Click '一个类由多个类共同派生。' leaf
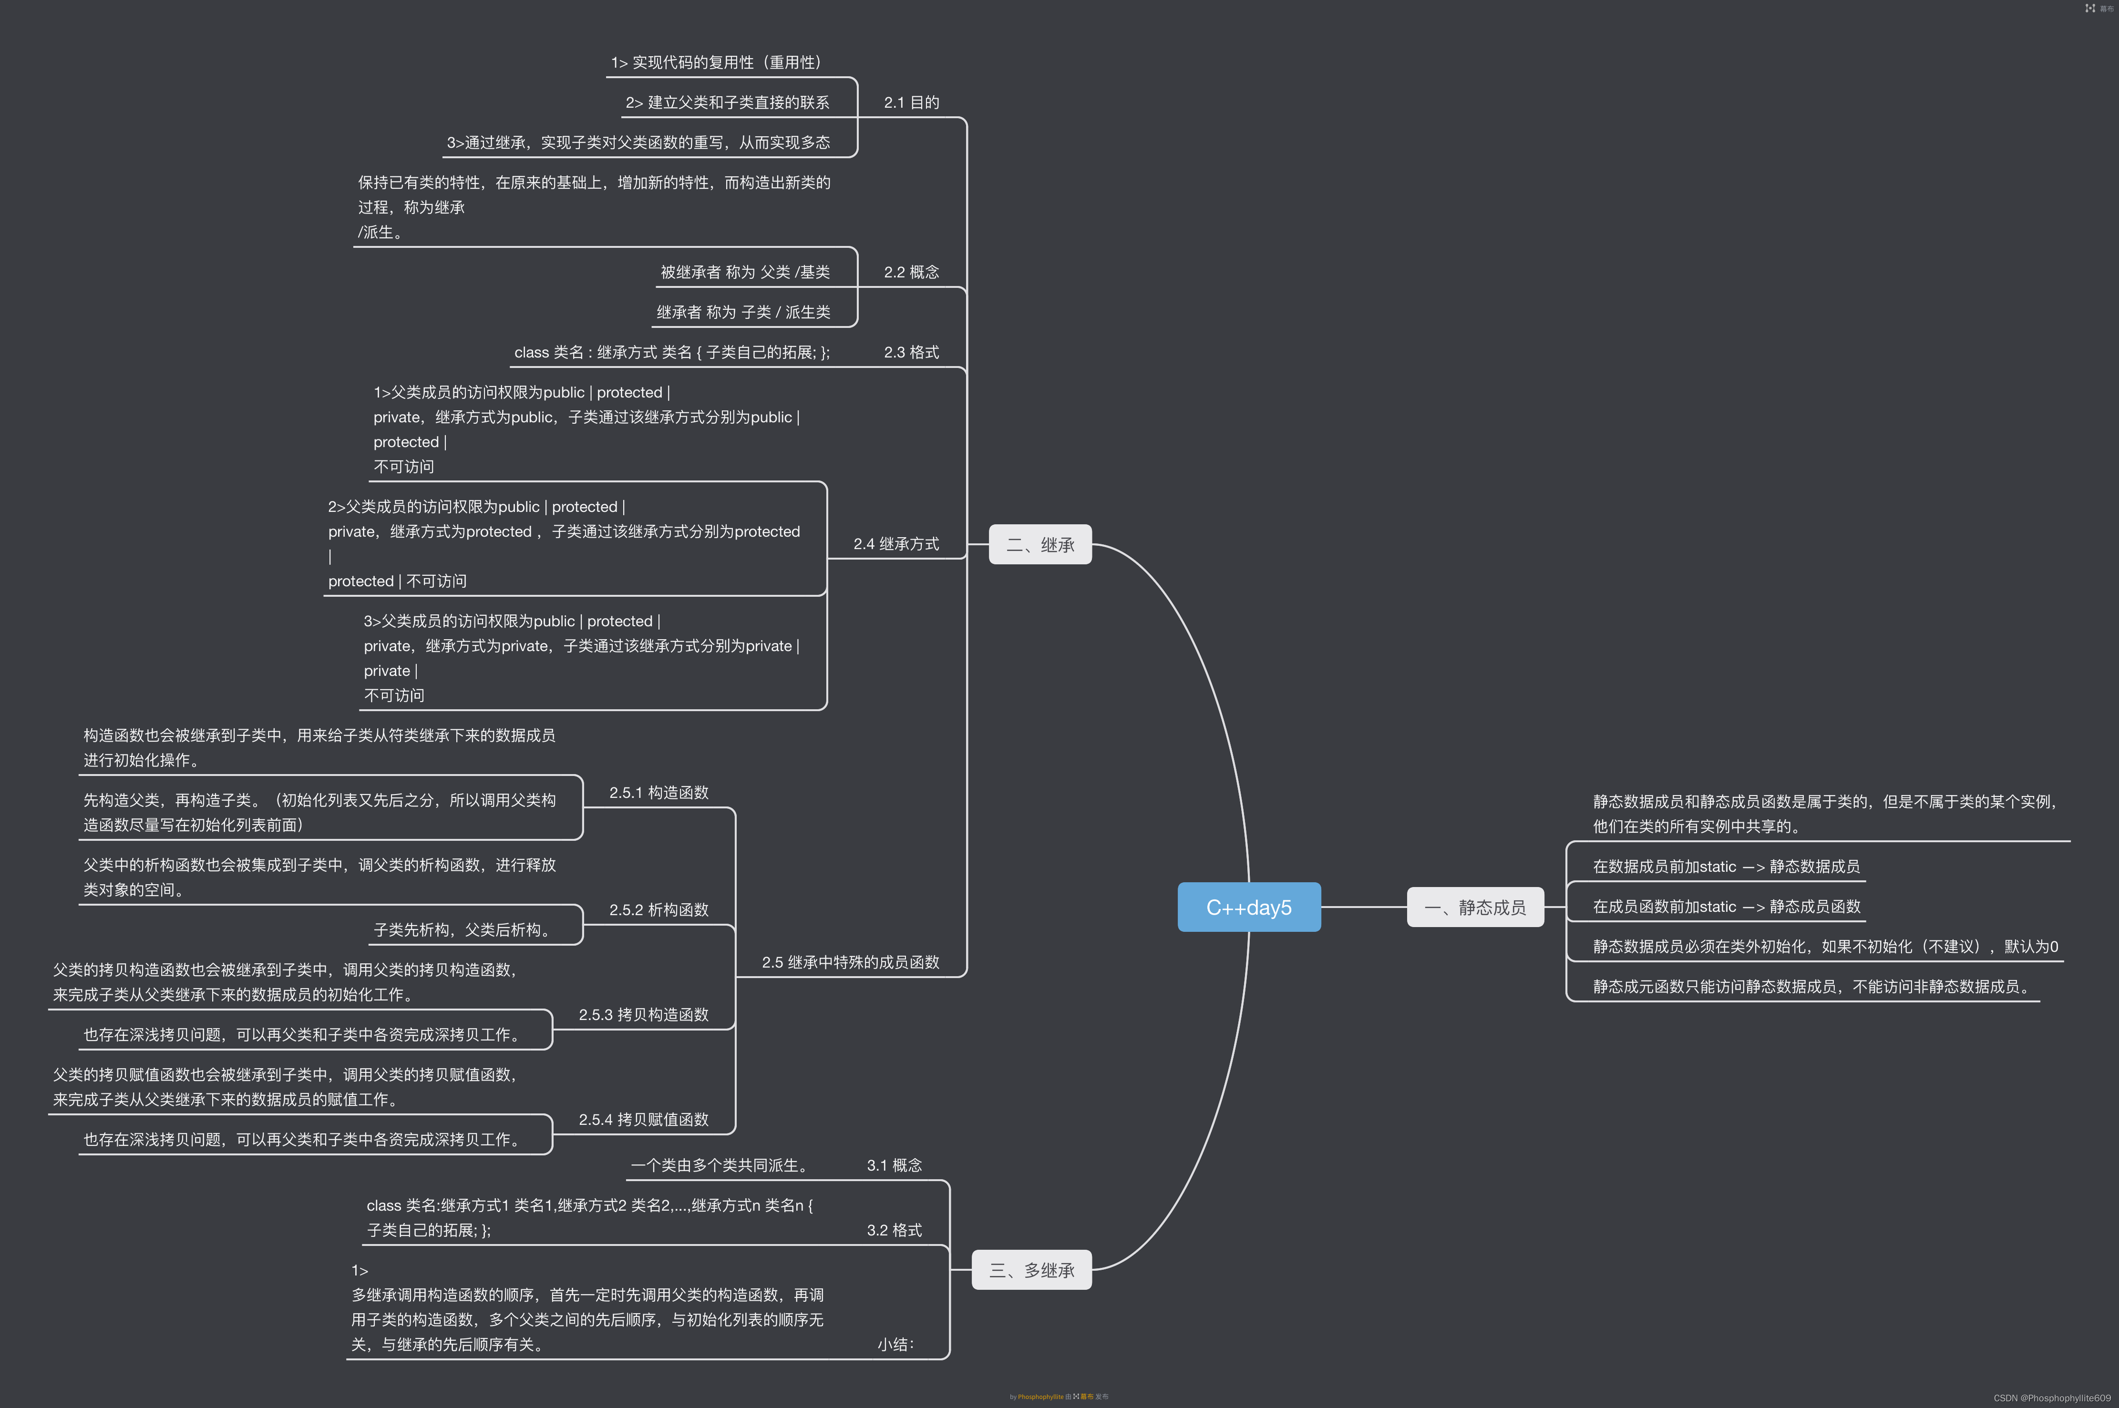Screen dimensions: 2119x1408 coord(720,1164)
